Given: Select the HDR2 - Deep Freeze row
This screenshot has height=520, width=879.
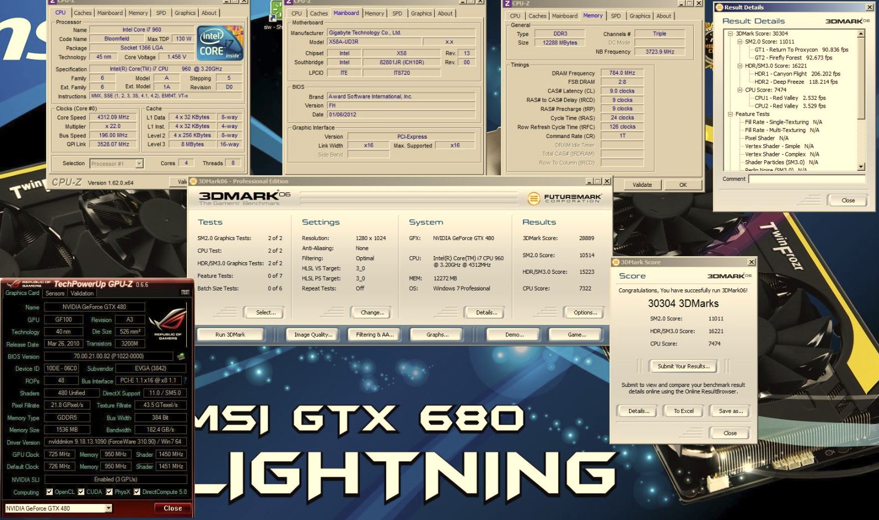Looking at the screenshot, I should tap(796, 81).
